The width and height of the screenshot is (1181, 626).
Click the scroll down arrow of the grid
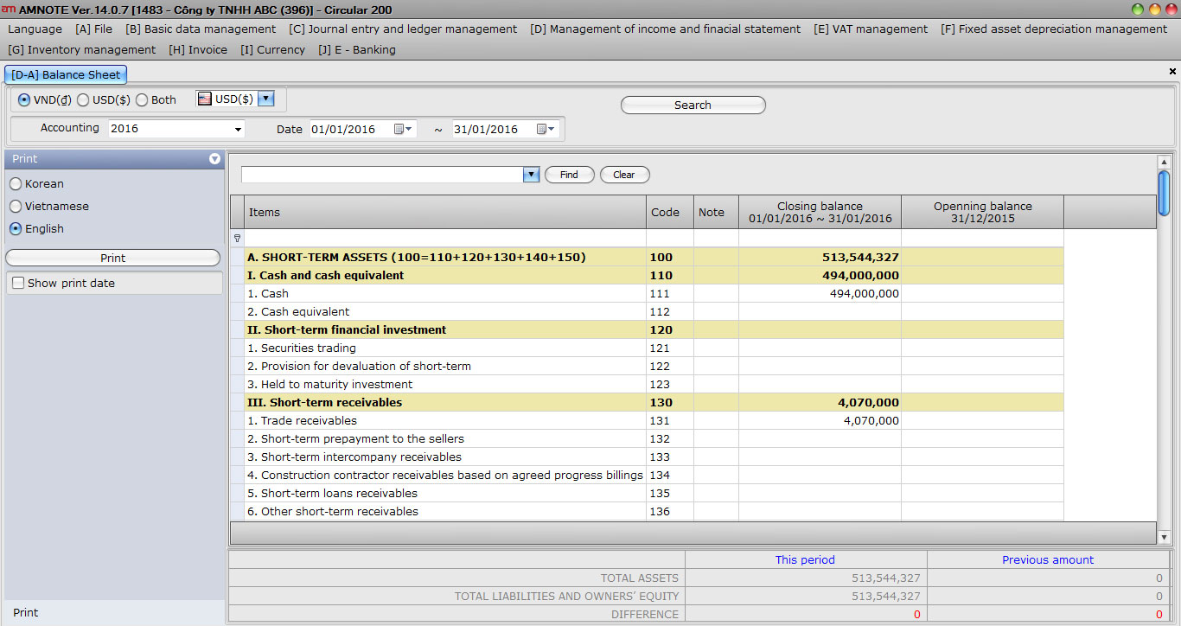click(1164, 537)
